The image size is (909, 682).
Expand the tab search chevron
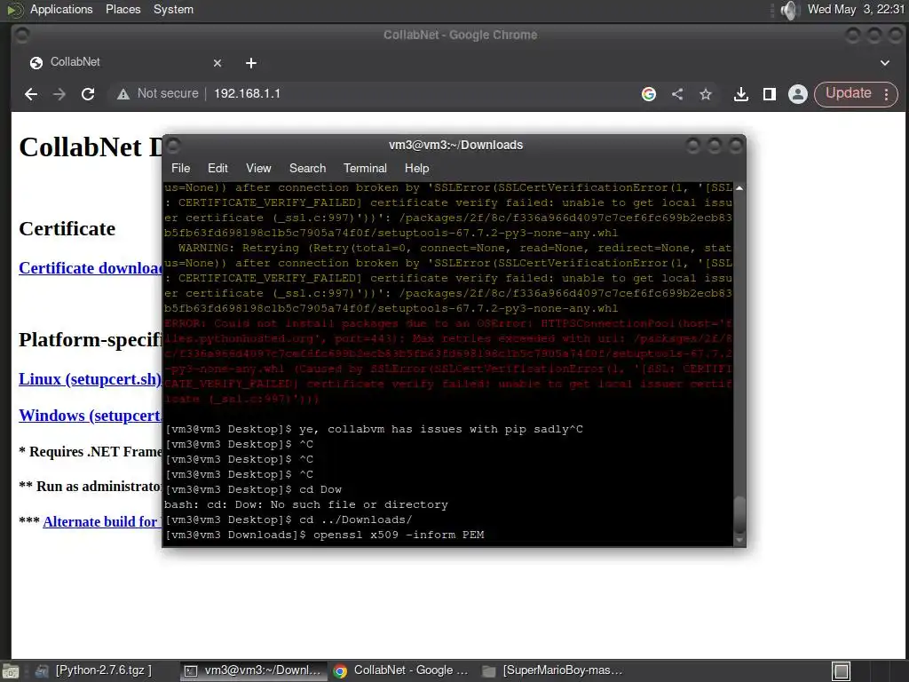[x=885, y=63]
